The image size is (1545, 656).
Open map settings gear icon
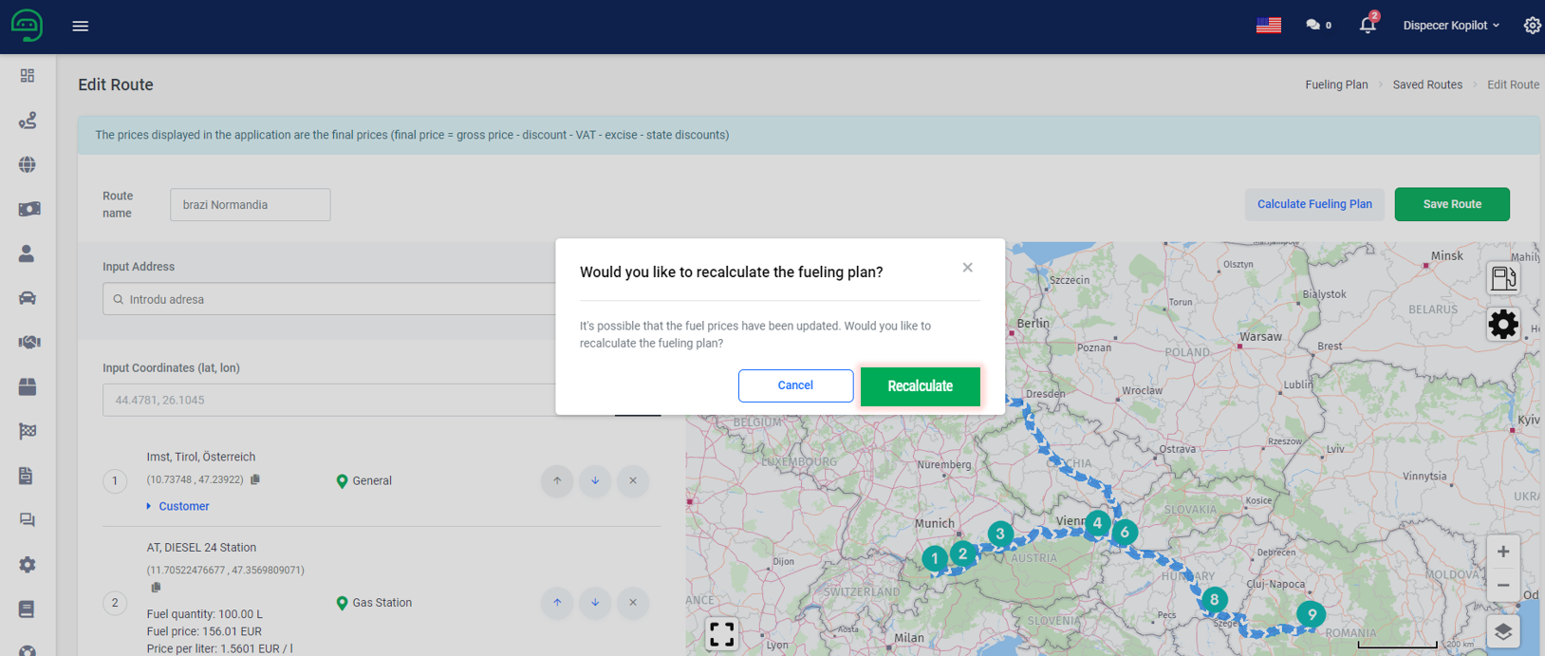[x=1502, y=325]
